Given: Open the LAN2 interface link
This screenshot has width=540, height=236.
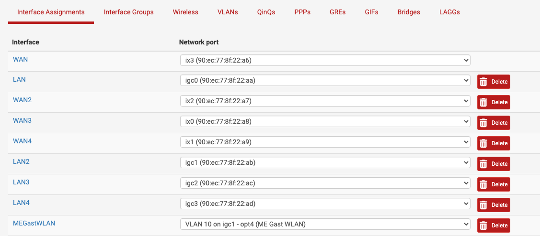Looking at the screenshot, I should coord(21,161).
